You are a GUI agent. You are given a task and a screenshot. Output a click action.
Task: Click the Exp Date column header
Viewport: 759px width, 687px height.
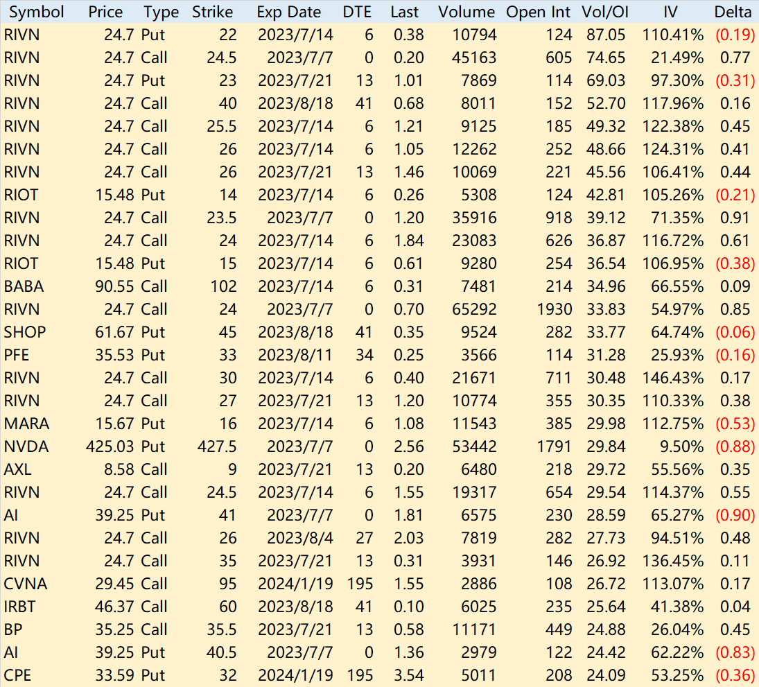tap(289, 12)
